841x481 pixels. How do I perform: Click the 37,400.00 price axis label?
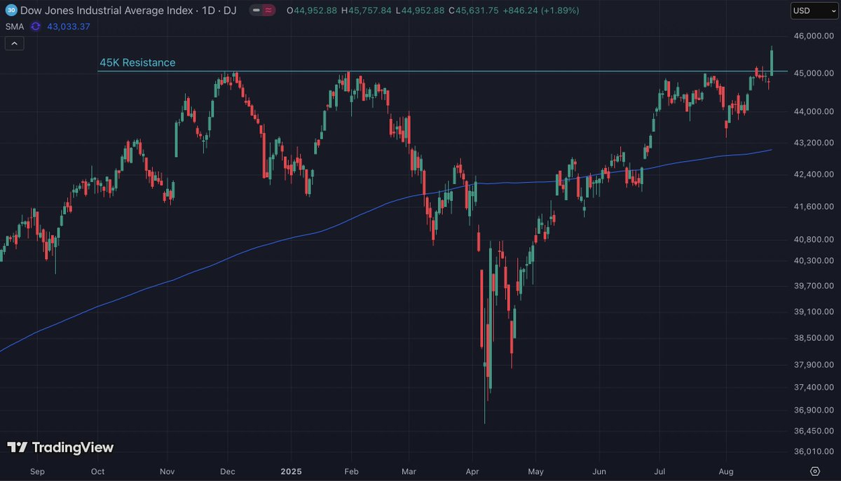(x=813, y=387)
